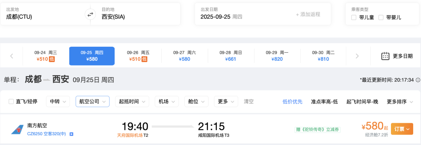Swap departure and destination cities icon
The height and width of the screenshot is (145, 421).
click(x=90, y=14)
